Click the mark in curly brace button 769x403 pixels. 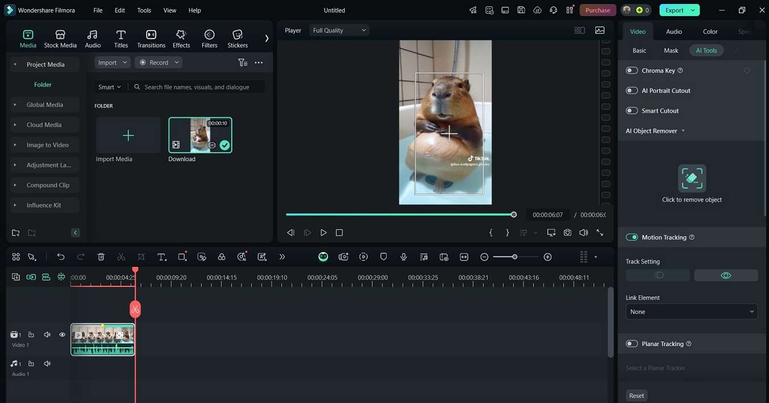pos(491,233)
